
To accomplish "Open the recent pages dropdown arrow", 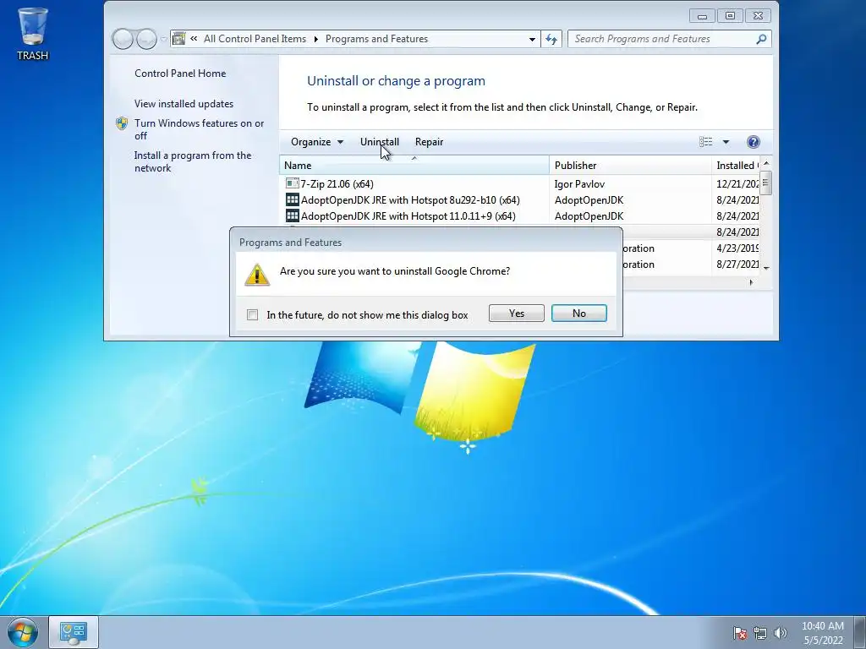I will [x=164, y=39].
